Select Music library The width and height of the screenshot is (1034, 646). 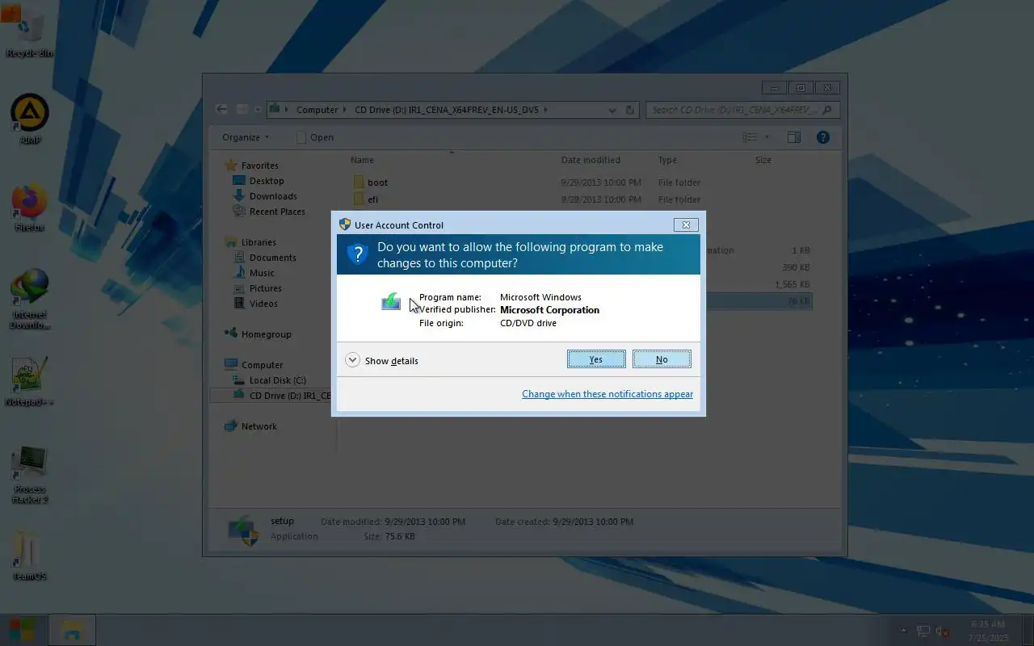[262, 273]
